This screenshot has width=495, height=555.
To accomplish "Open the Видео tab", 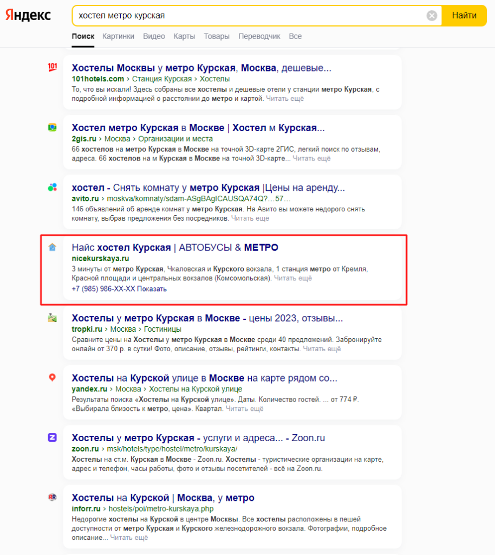I will (x=154, y=36).
